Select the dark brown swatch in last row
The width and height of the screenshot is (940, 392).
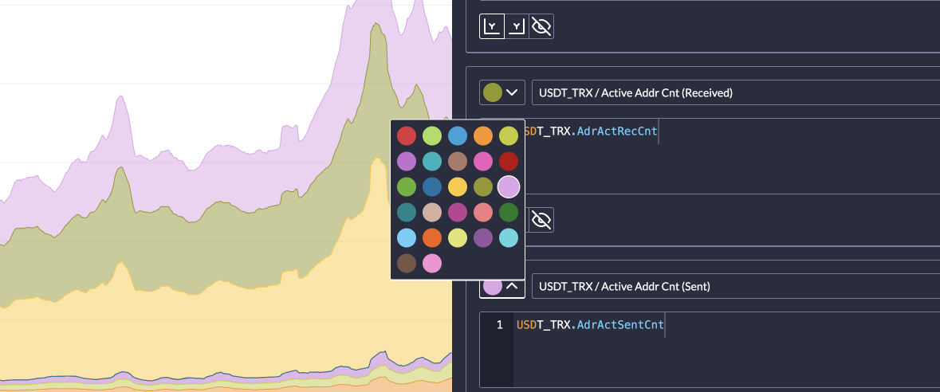(x=407, y=263)
